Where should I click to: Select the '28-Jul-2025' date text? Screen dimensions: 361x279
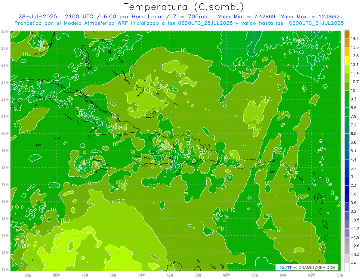pos(38,17)
